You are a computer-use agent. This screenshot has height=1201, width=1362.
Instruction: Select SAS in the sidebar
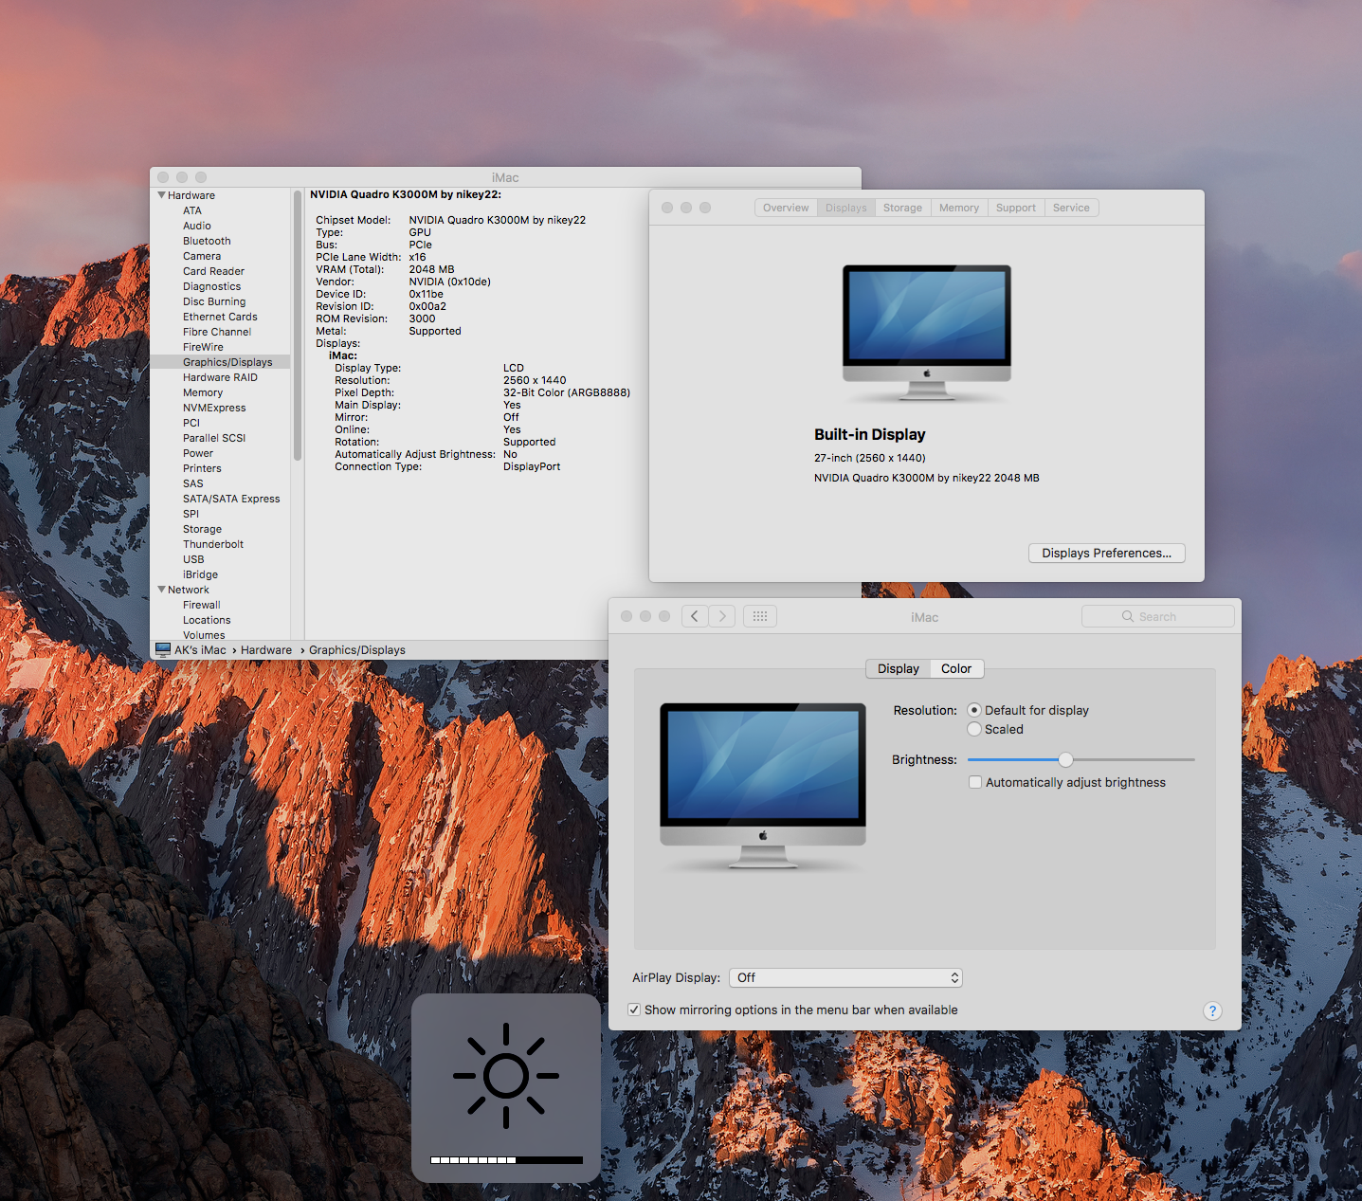tap(193, 483)
